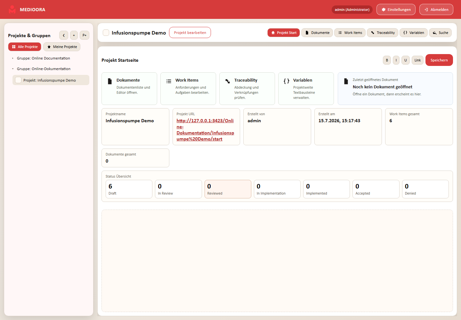Toggle the checkbox next to the Infusionspumpe Demo title
The image size is (461, 320).
[106, 33]
